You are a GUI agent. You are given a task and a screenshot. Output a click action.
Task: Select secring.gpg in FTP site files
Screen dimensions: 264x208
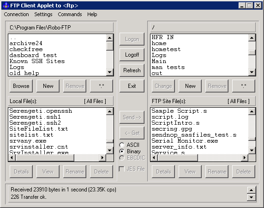[x=199, y=129]
